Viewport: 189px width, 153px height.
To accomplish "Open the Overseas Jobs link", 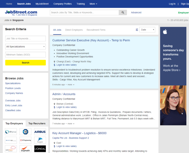I will [13, 100].
